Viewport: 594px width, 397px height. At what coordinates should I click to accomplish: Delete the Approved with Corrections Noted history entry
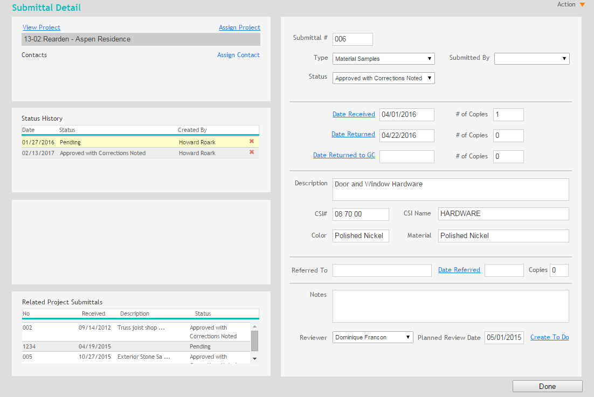[x=252, y=152]
